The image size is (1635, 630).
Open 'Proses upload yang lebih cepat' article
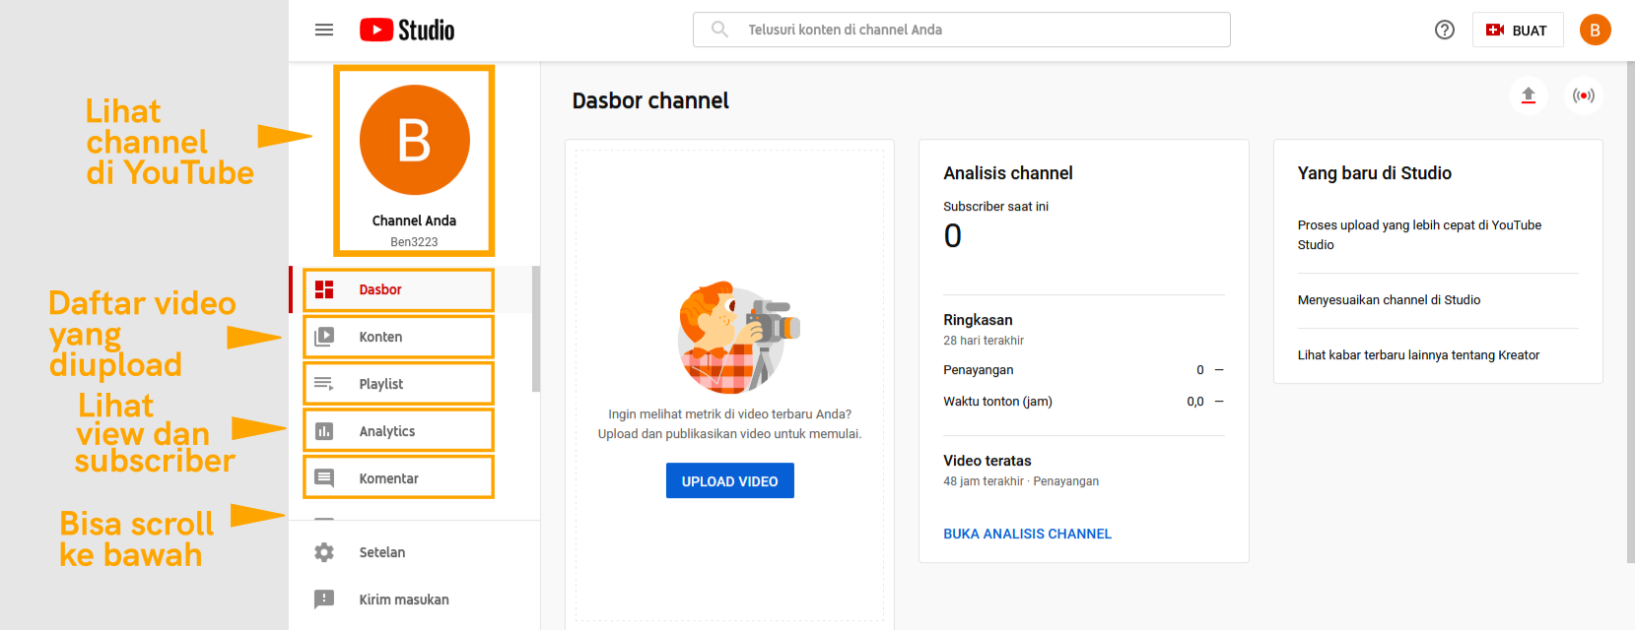(x=1419, y=234)
